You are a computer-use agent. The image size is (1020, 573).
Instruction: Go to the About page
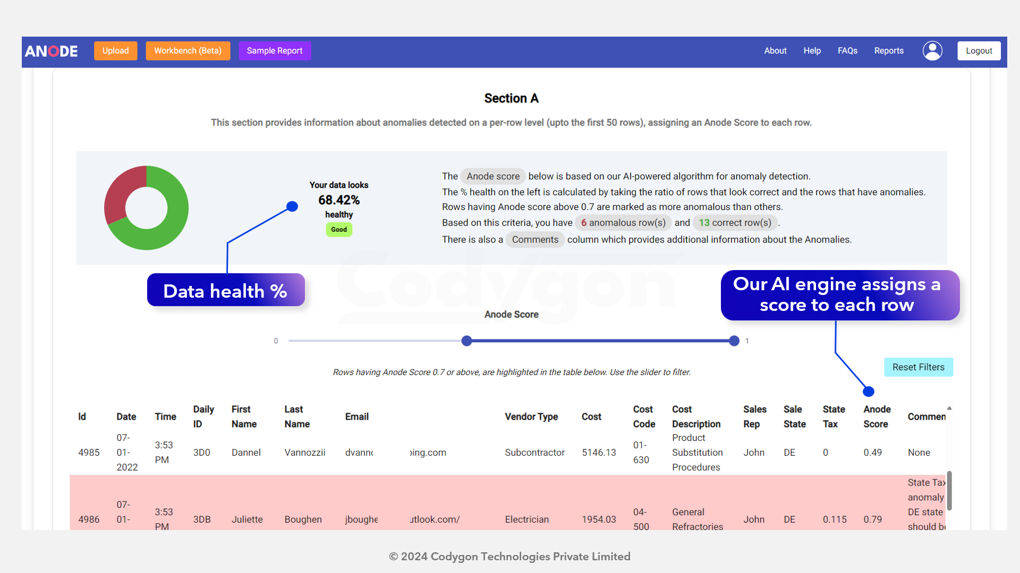[x=775, y=51]
